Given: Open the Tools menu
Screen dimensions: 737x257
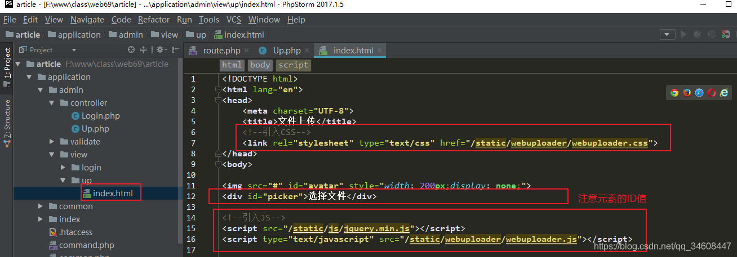Looking at the screenshot, I should click(x=209, y=19).
